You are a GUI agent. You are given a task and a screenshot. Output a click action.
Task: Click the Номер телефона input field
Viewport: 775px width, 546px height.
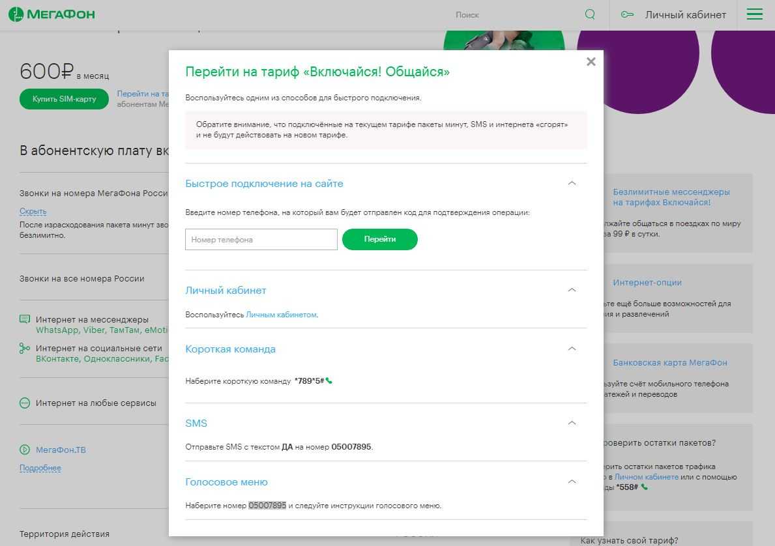point(261,239)
